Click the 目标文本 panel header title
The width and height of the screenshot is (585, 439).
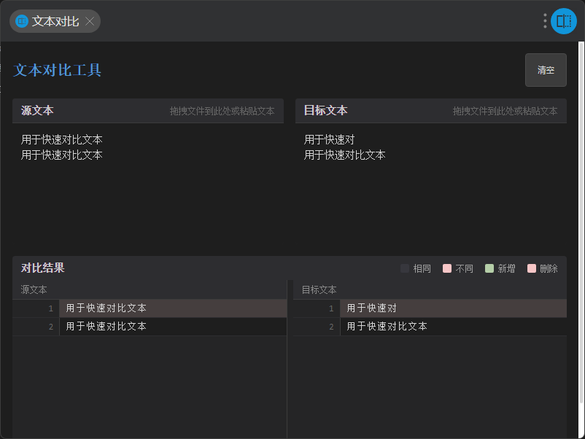click(326, 110)
